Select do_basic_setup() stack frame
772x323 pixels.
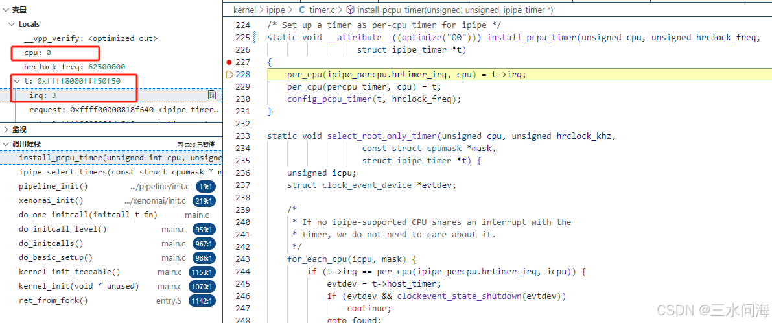[x=111, y=257]
